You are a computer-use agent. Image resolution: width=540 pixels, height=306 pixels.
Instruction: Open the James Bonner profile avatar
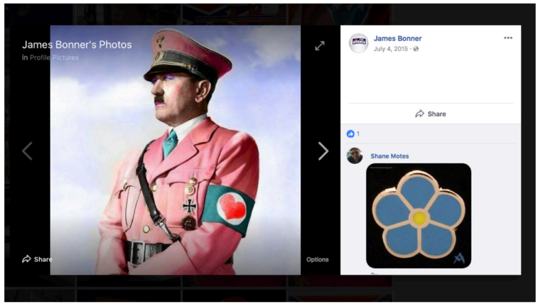[x=358, y=43]
